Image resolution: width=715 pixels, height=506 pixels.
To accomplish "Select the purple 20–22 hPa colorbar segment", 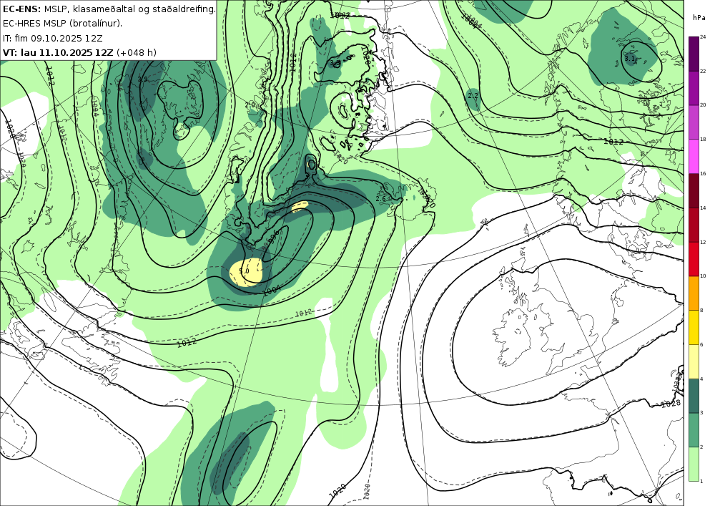I will pos(694,87).
